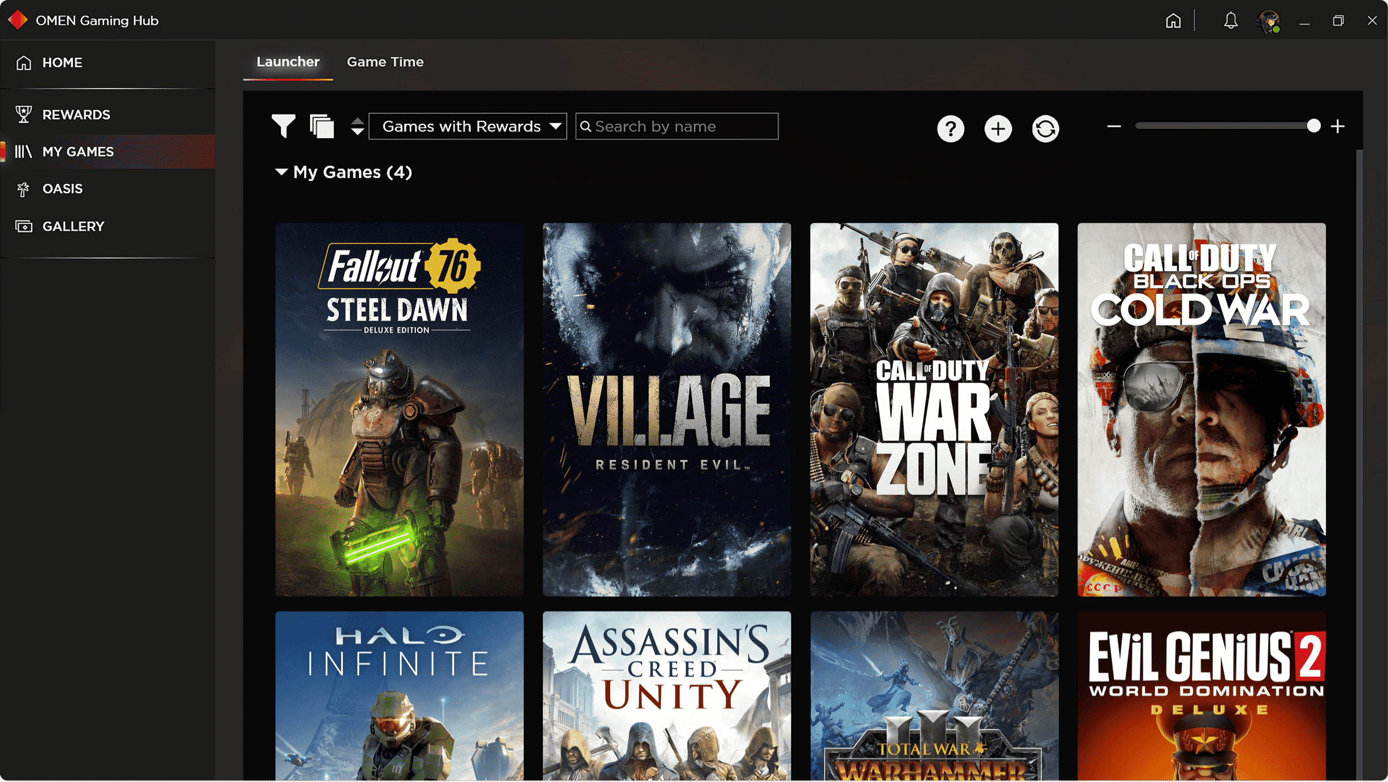
Task: Click the filter funnel icon
Action: 283,126
